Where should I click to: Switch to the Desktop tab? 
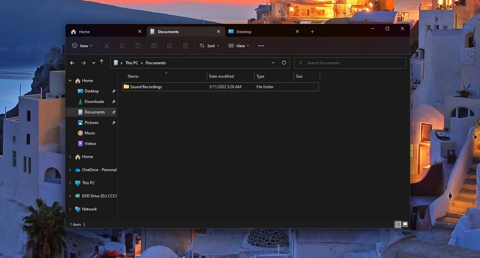click(x=244, y=31)
